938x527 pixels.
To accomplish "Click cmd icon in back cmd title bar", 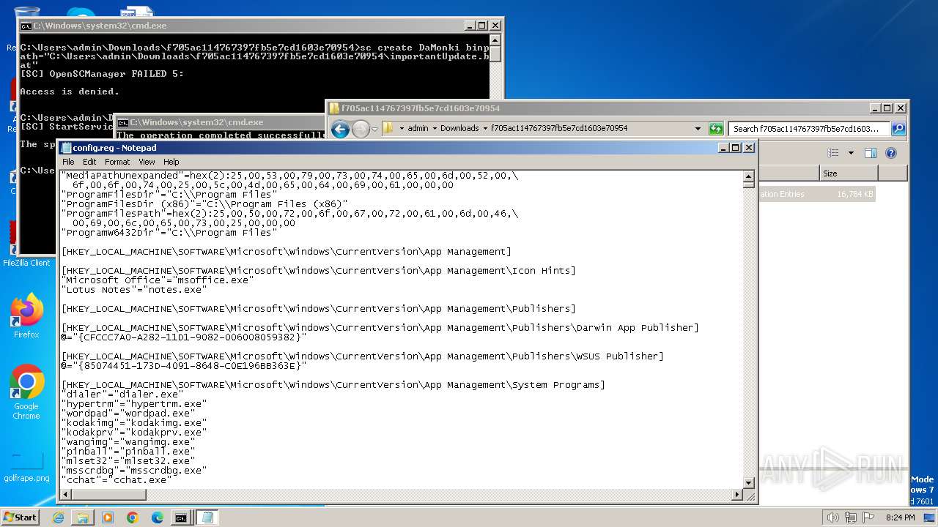I will 26,26.
